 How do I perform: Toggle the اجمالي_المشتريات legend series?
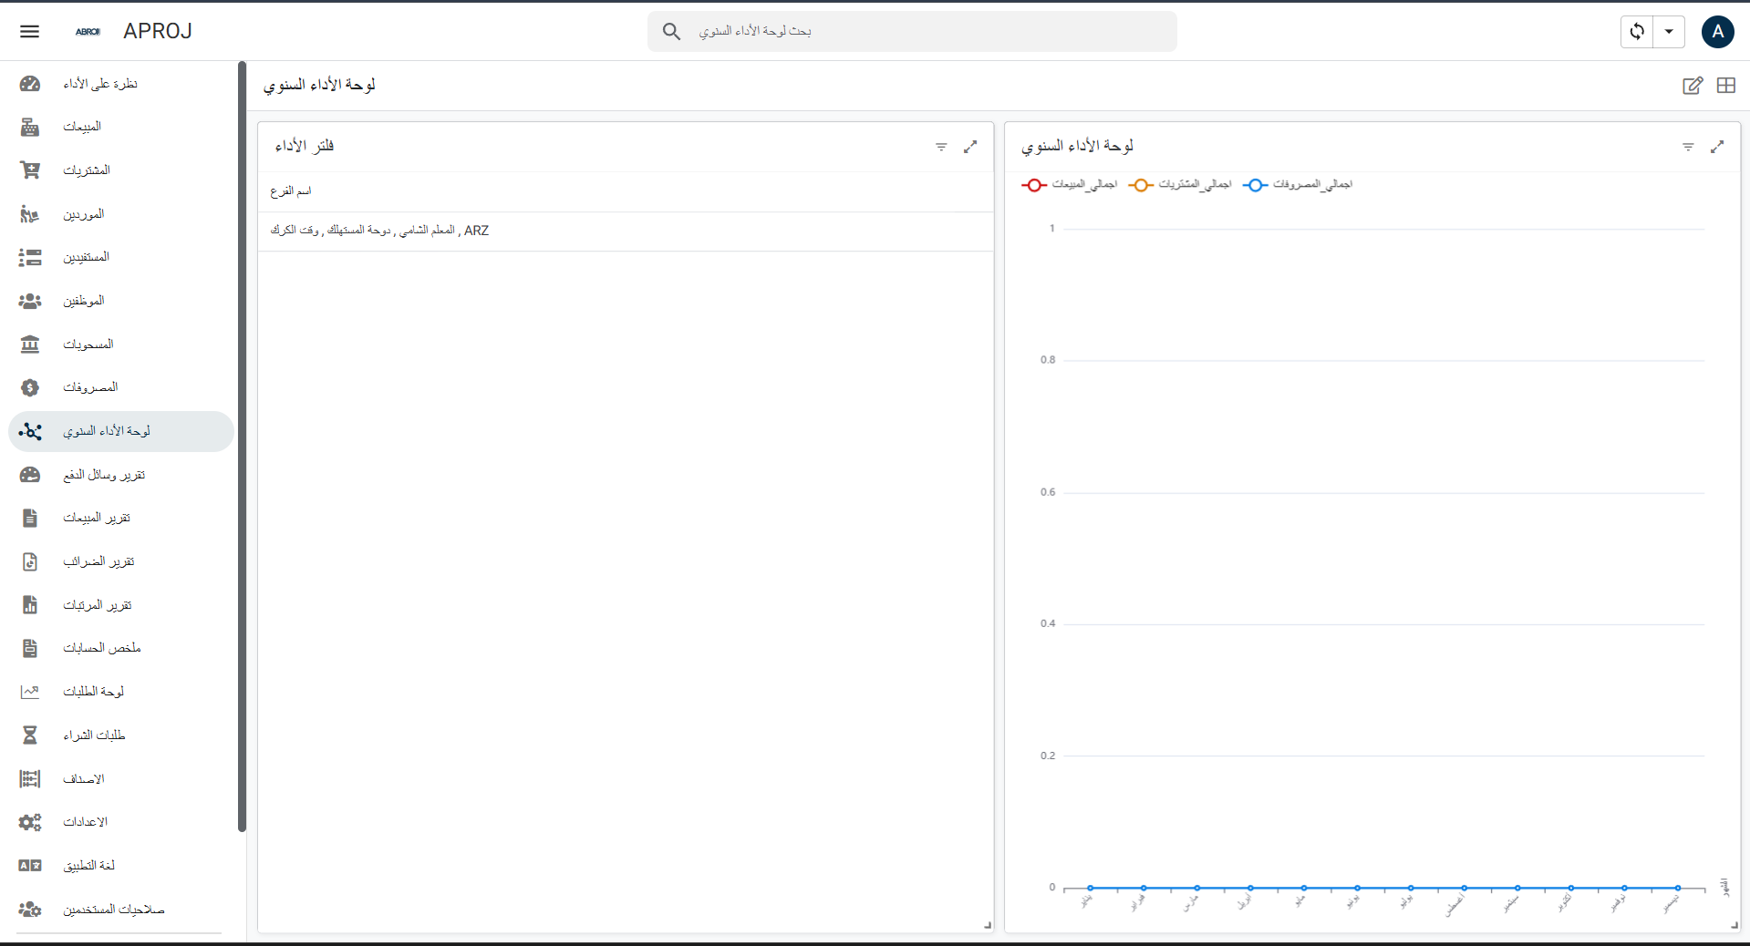[1180, 185]
